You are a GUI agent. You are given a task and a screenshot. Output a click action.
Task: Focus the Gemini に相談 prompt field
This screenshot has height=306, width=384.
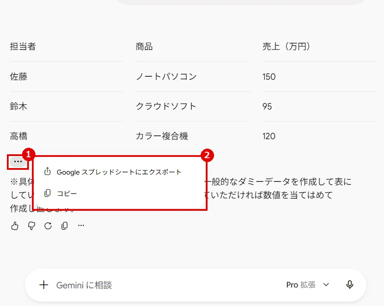84,285
